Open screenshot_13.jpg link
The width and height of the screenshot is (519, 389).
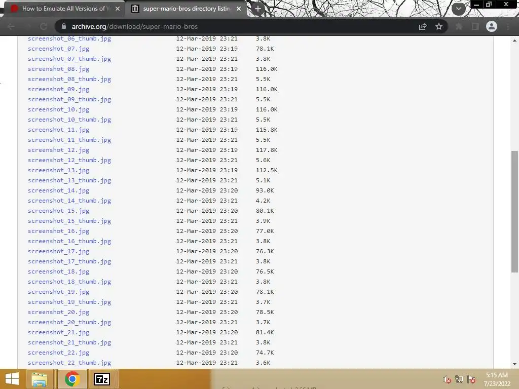click(59, 170)
